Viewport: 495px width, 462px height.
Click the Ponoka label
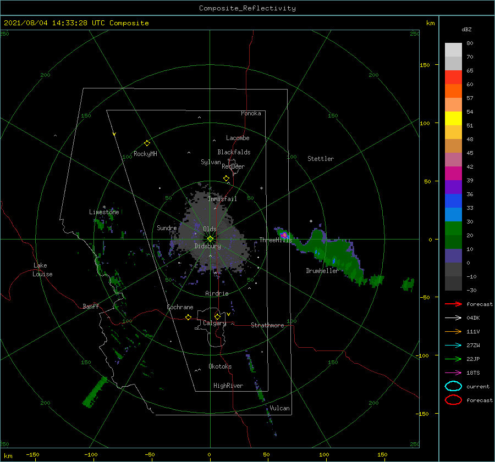coord(251,113)
